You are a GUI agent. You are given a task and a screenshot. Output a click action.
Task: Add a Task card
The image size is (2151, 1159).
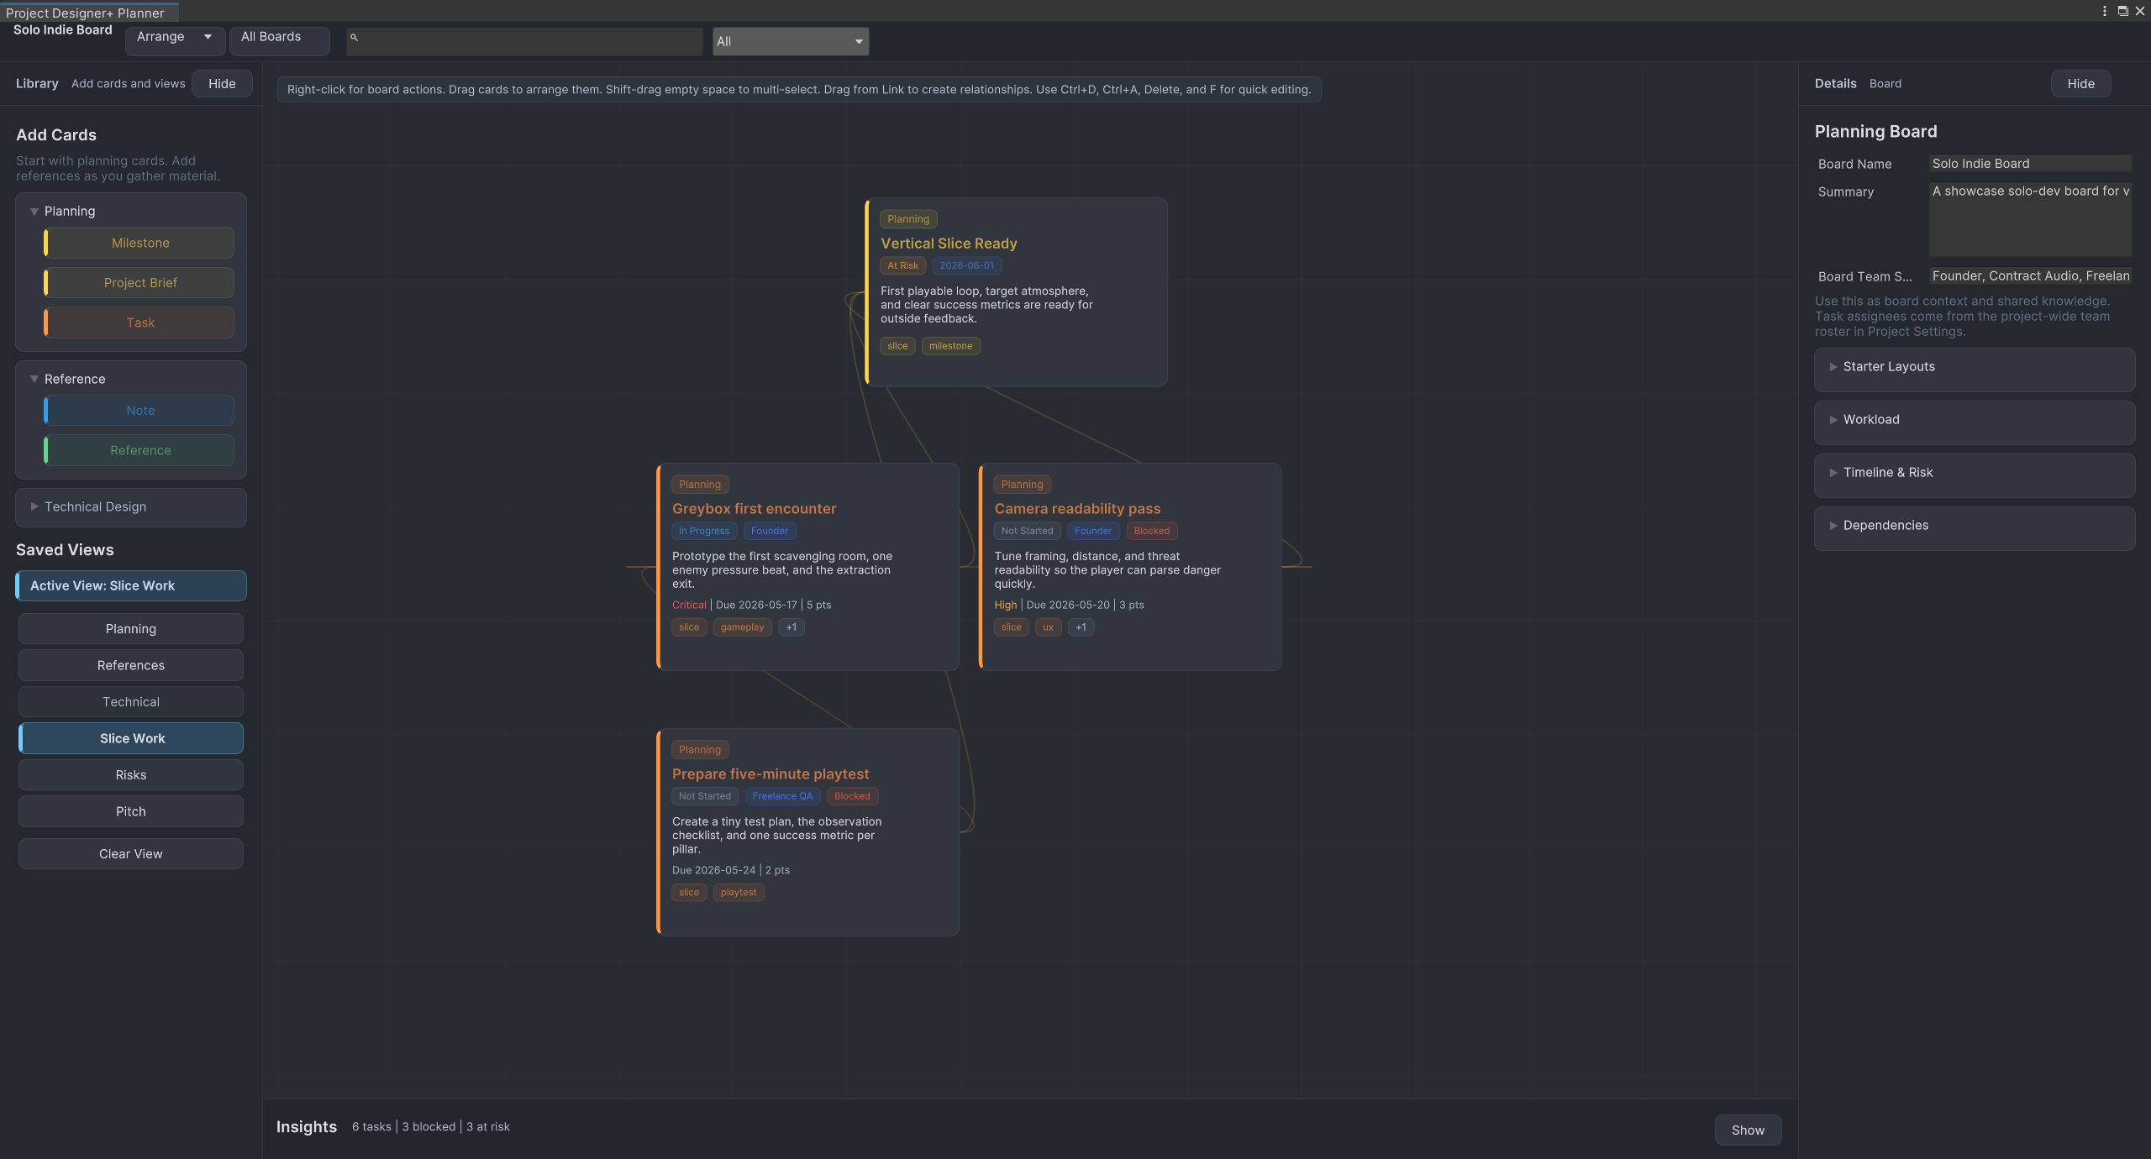pos(139,323)
